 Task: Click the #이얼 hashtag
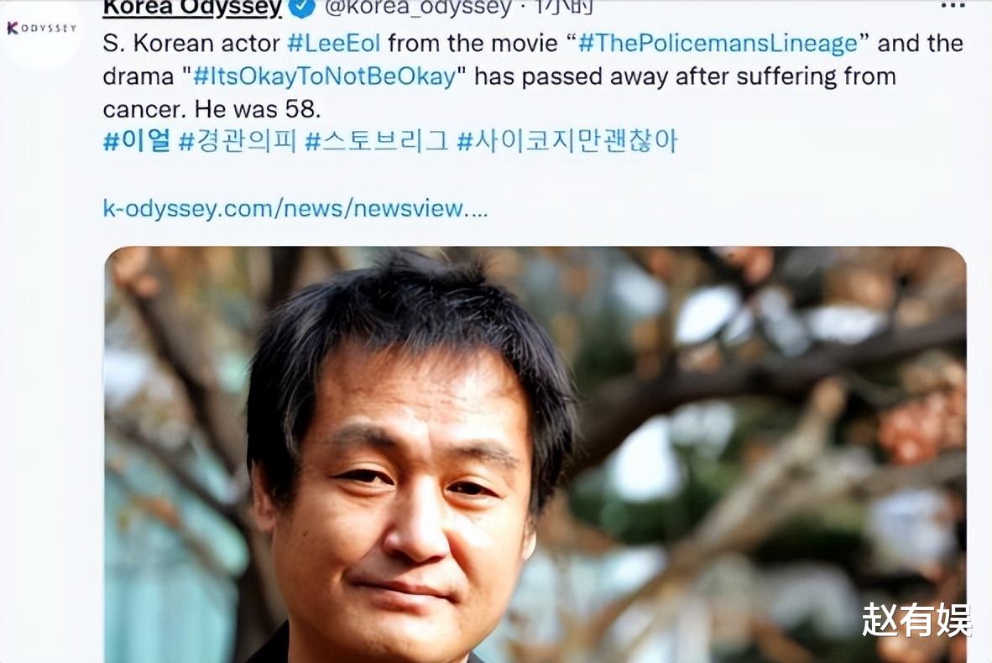pyautogui.click(x=137, y=140)
